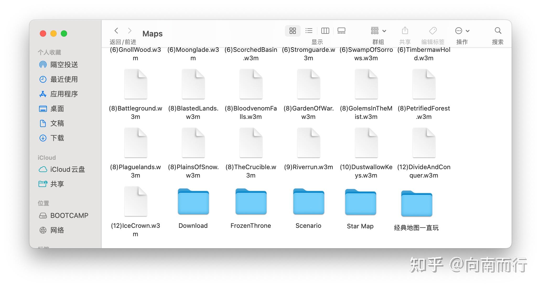
Task: Click the green fullscreen traffic light
Action: tap(63, 34)
